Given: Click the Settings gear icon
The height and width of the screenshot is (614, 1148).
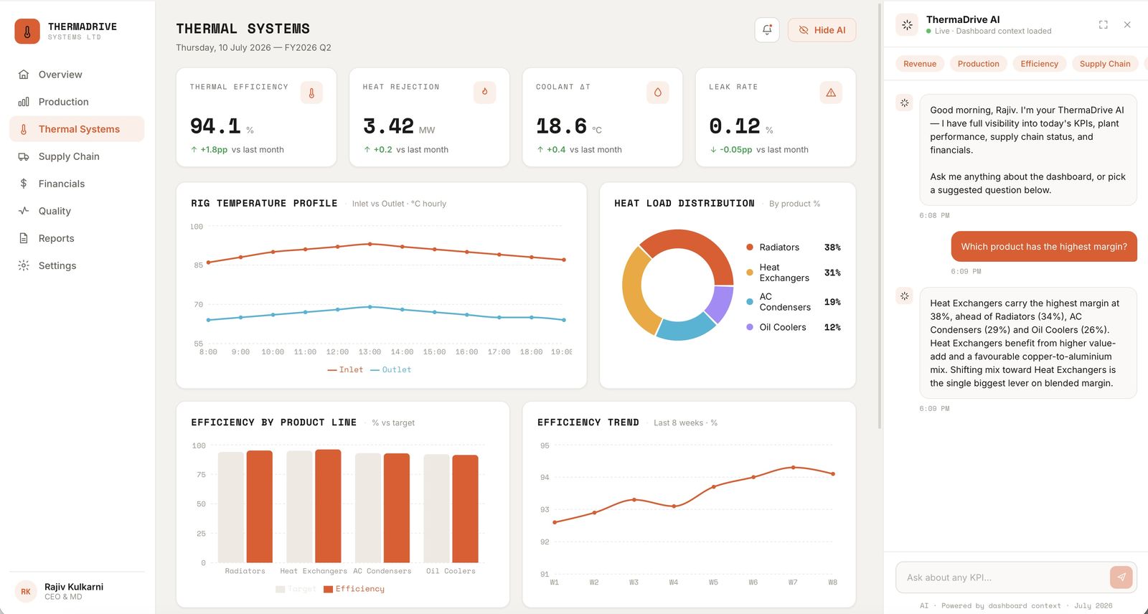Looking at the screenshot, I should click(x=24, y=265).
